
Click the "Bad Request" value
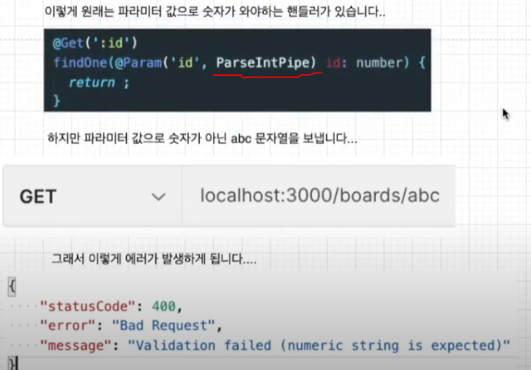[x=164, y=326]
